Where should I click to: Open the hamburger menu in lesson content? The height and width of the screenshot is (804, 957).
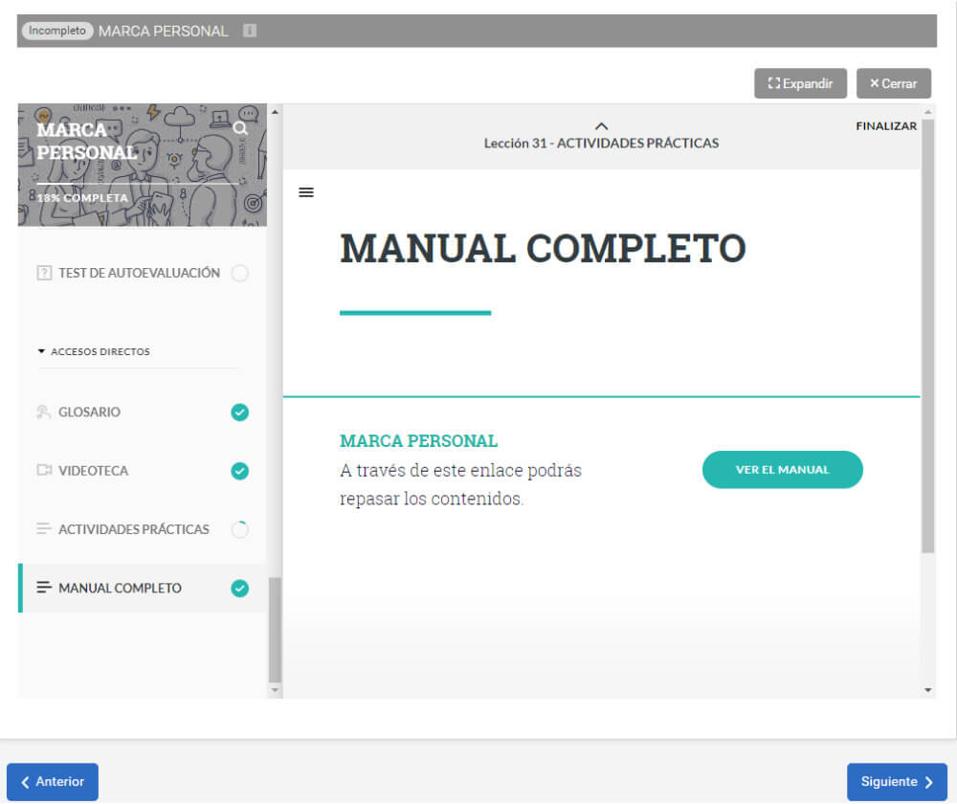(x=306, y=192)
